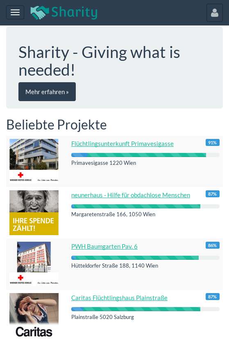
Task: Click the Mehr erfahren button
Action: (47, 92)
